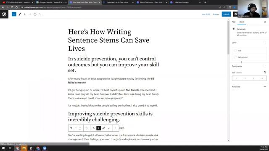Viewport: 269px width, 151px height.
Task: Select font size option 3
Action: [253, 78]
